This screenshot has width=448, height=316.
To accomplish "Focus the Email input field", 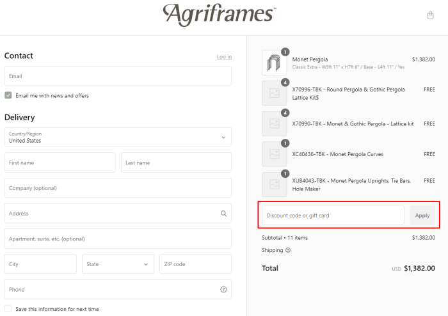I will (x=118, y=76).
